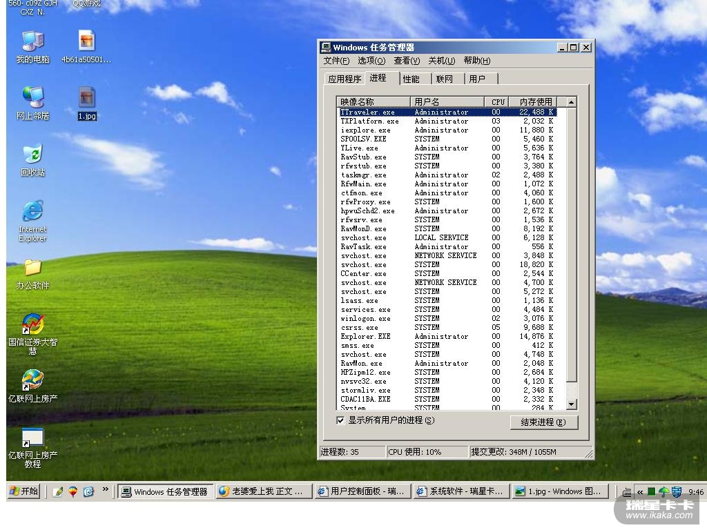Open the 我的电脑 desktop icon
The width and height of the screenshot is (707, 530).
pos(32,42)
